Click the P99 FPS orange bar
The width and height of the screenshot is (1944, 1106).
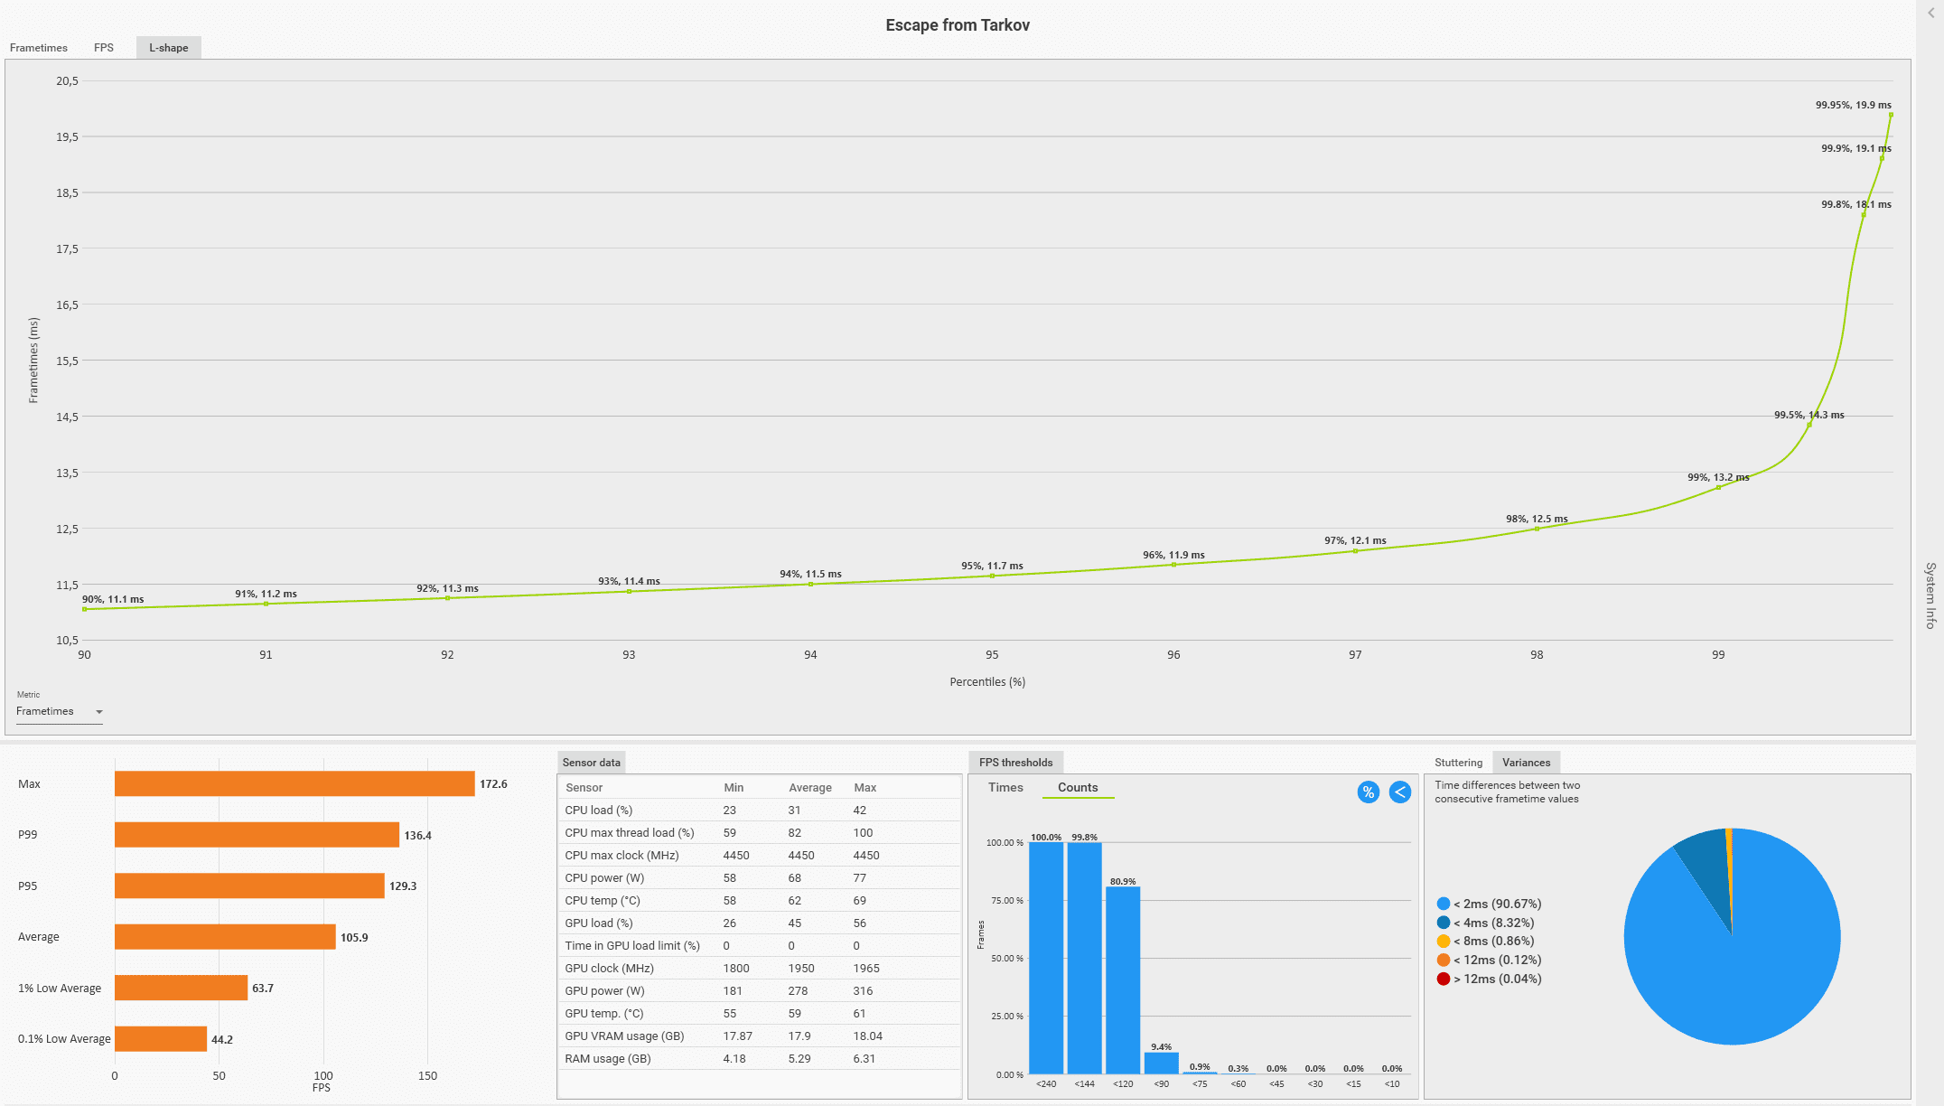click(x=257, y=835)
